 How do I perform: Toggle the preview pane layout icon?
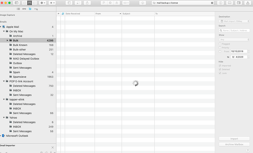click(x=230, y=3)
